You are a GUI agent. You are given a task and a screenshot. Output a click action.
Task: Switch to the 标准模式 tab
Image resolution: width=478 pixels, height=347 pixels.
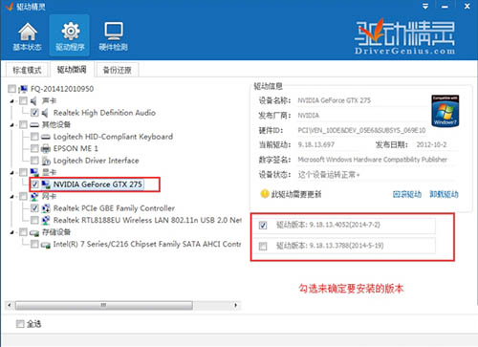pyautogui.click(x=27, y=70)
